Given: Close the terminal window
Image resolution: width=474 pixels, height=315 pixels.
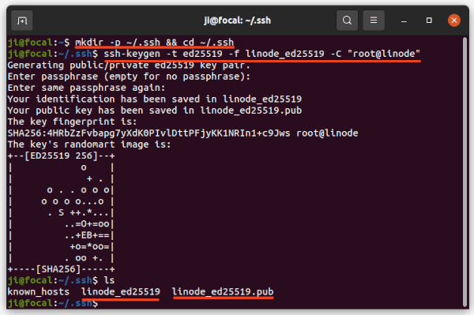Looking at the screenshot, I should point(454,21).
